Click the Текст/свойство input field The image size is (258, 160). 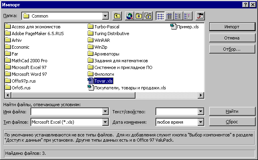177,112
